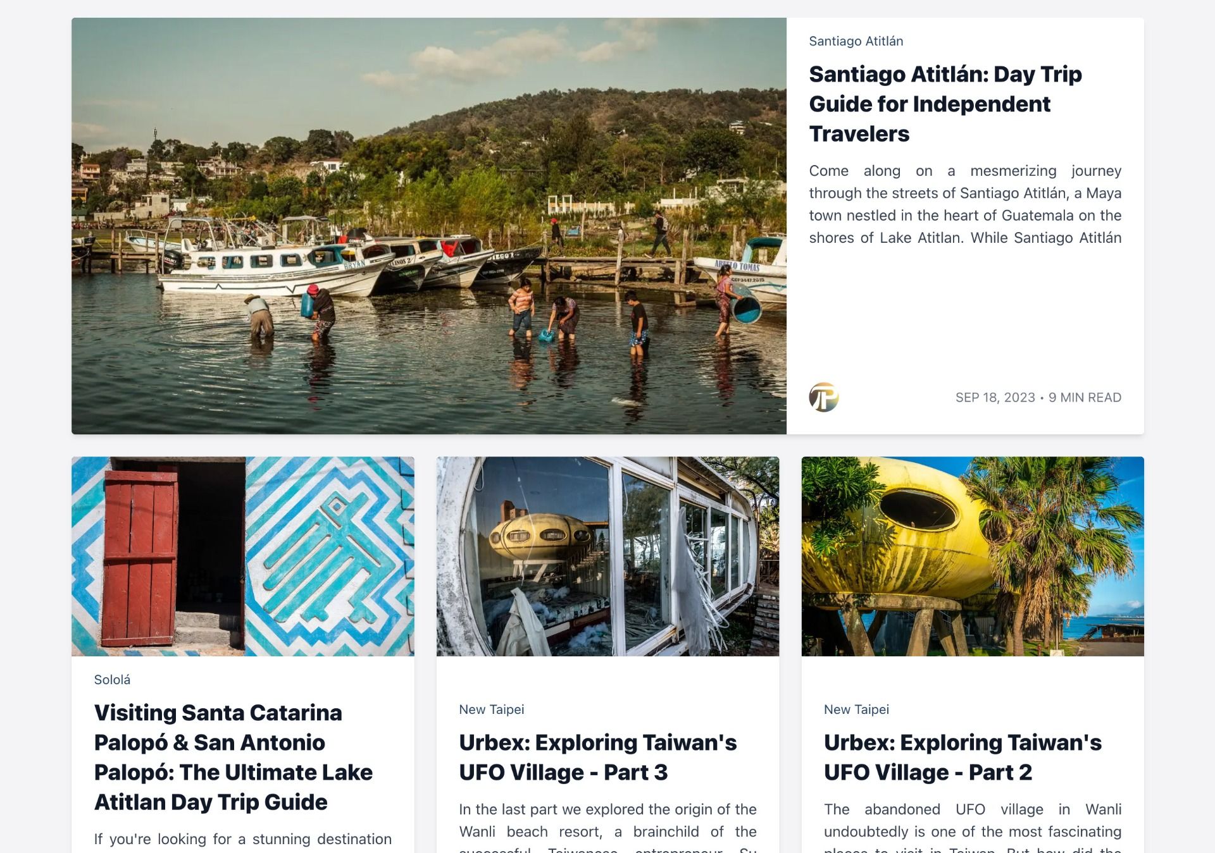Click the New Taipei tag above Part 3

[492, 709]
